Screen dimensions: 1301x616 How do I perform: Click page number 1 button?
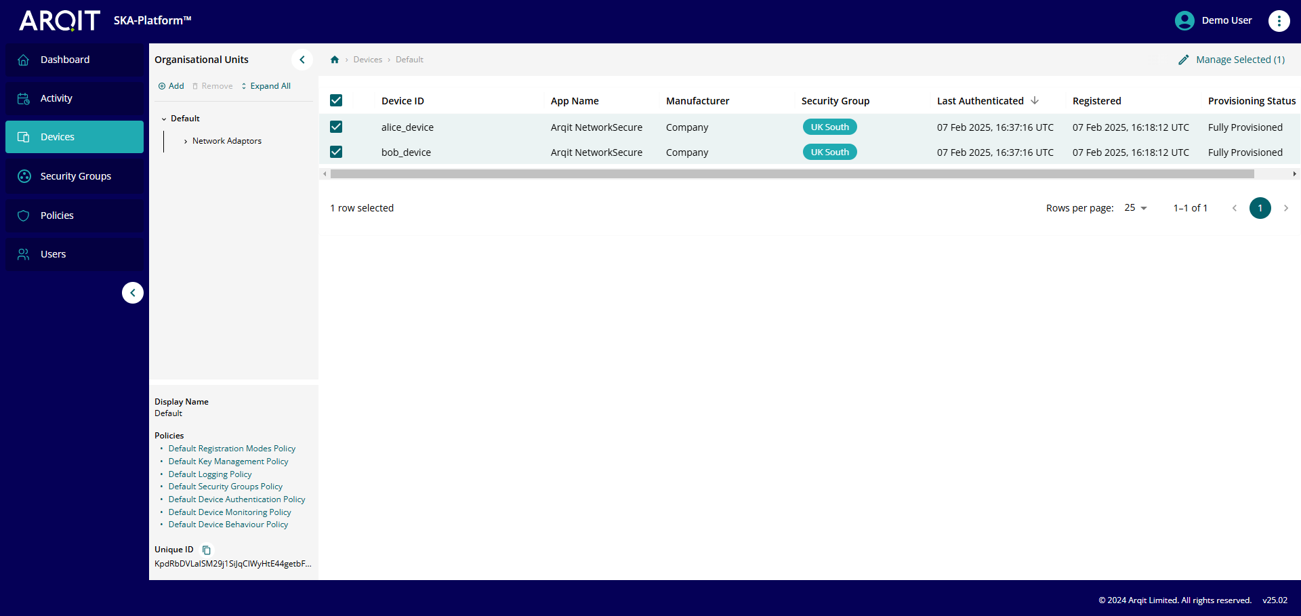click(x=1260, y=208)
